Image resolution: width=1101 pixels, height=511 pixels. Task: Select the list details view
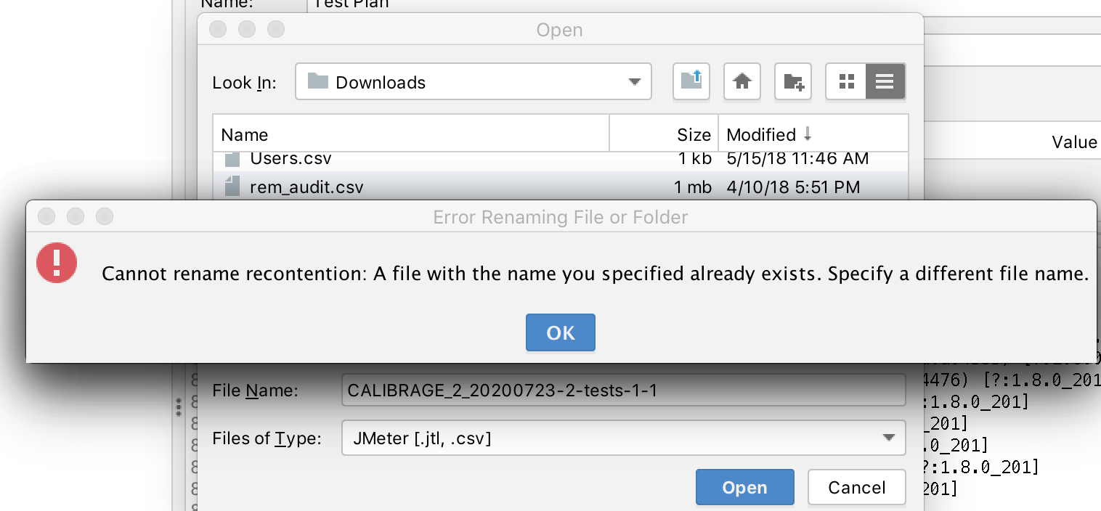[885, 81]
